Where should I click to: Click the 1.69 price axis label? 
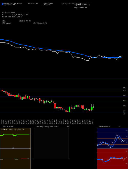(124, 91)
